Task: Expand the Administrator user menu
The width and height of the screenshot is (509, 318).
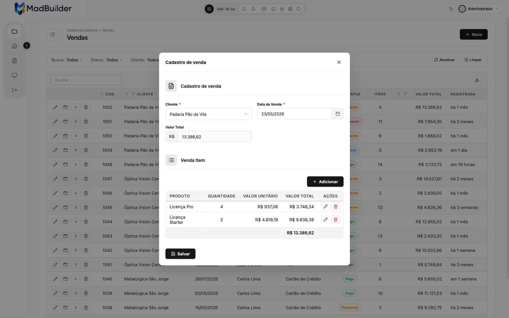Action: pyautogui.click(x=480, y=9)
